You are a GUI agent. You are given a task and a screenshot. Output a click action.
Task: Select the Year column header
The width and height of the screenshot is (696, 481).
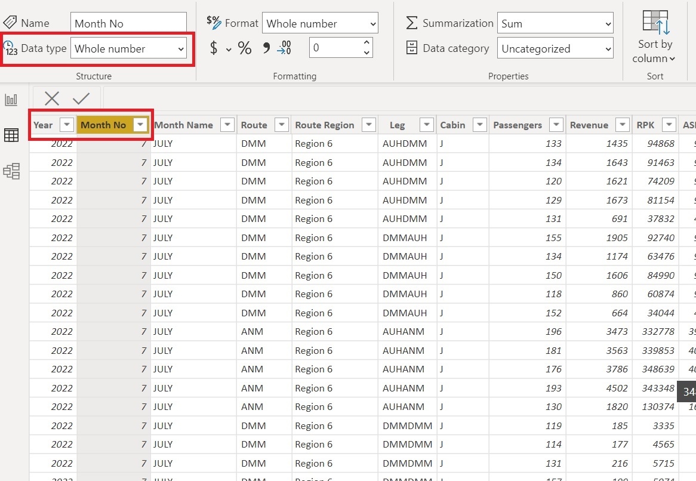point(43,125)
